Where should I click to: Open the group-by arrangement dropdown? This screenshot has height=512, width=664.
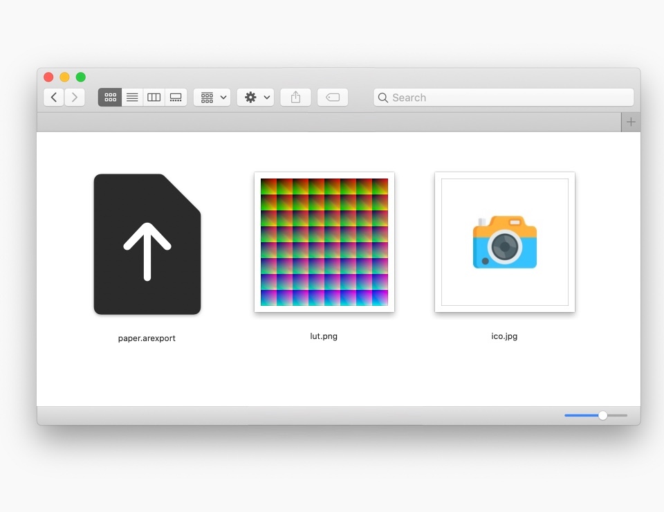(x=212, y=98)
